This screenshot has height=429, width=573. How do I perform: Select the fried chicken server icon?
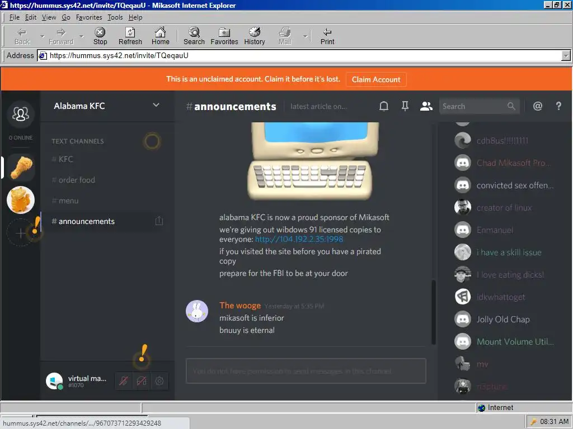(x=21, y=168)
